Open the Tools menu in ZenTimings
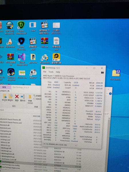Screen dimensions: 129x172 click(51, 72)
